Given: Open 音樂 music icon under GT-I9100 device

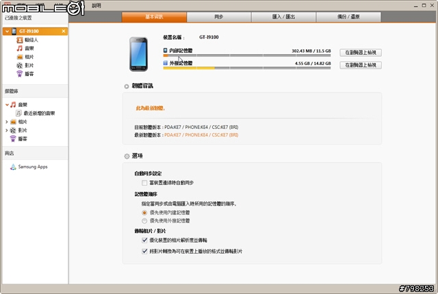Looking at the screenshot, I should click(x=20, y=49).
